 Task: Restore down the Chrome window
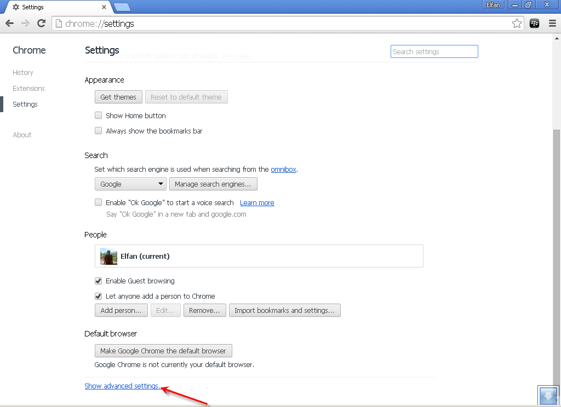[x=528, y=5]
